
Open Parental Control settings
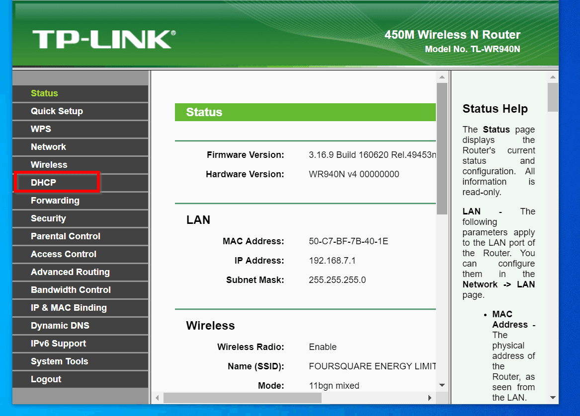tap(65, 236)
